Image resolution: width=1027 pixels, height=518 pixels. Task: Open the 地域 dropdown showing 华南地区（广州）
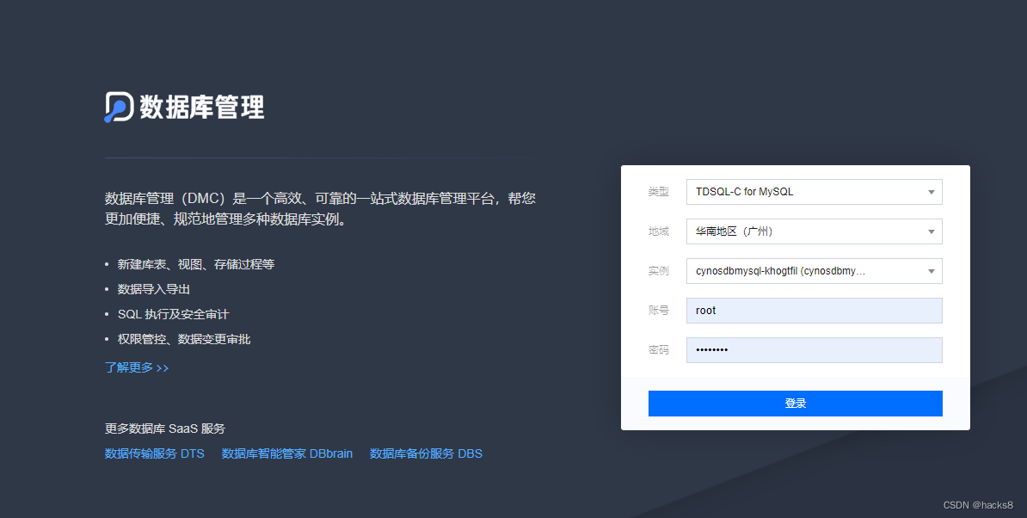click(x=815, y=231)
